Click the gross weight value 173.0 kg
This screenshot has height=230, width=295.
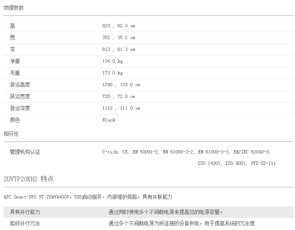coord(112,73)
